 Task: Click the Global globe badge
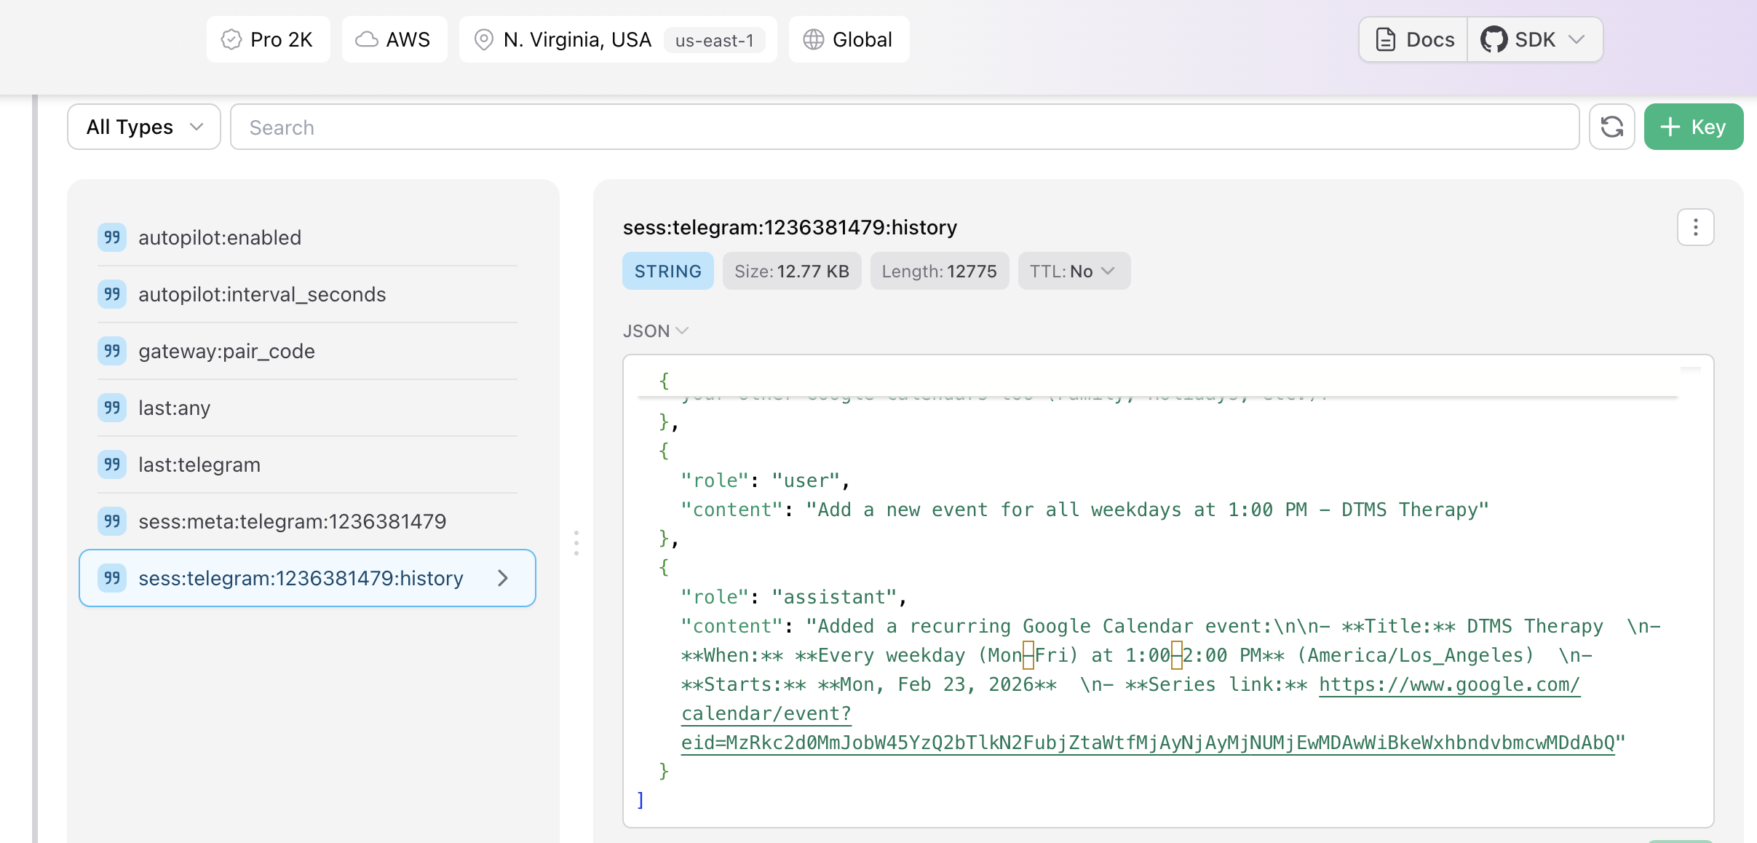point(849,39)
